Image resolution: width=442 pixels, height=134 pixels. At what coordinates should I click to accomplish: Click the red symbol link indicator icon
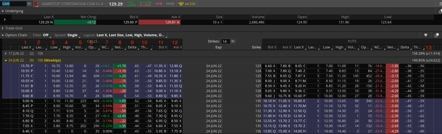pos(35,4)
